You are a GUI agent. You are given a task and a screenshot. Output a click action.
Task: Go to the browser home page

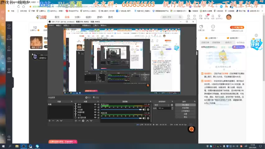pos(24,6)
